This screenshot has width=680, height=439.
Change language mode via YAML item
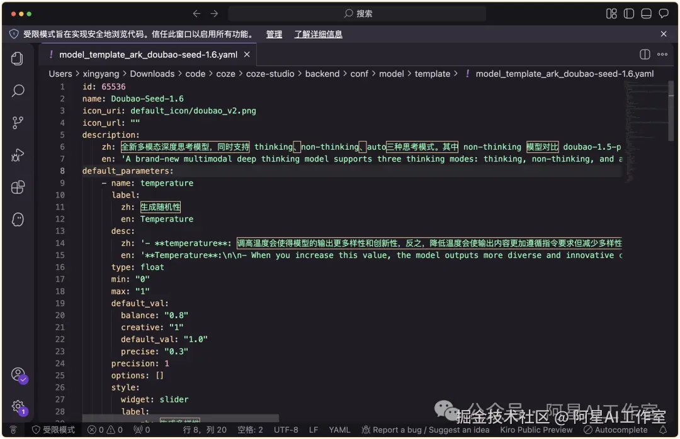pyautogui.click(x=339, y=430)
